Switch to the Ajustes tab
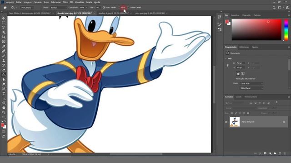 pos(255,47)
